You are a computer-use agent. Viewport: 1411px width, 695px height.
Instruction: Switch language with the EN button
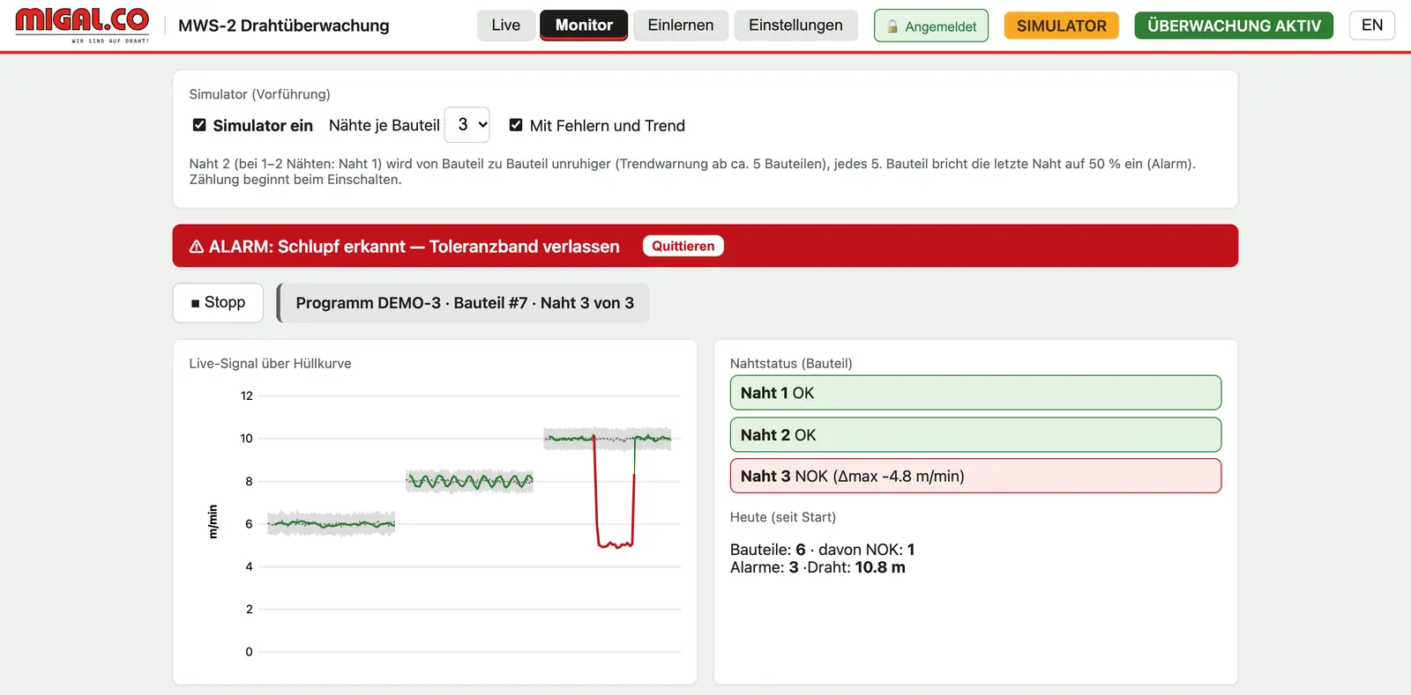point(1372,26)
